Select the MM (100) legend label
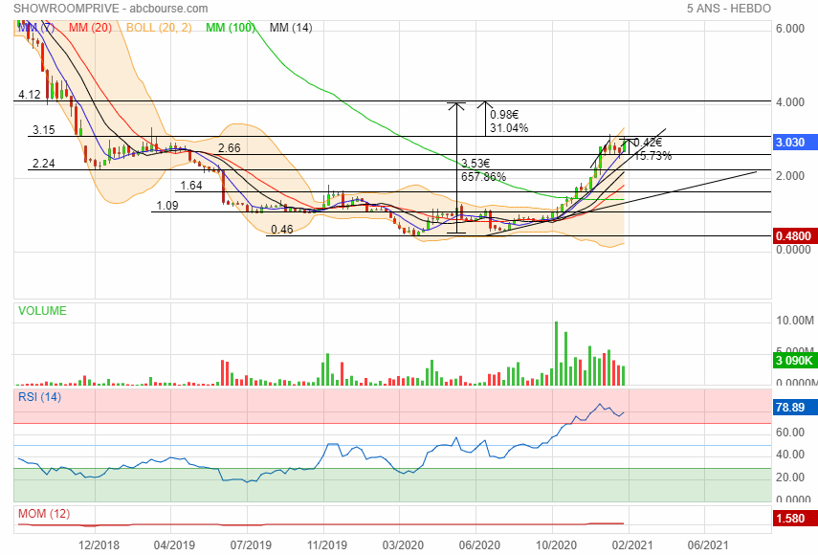Image resolution: width=818 pixels, height=555 pixels. [x=230, y=28]
